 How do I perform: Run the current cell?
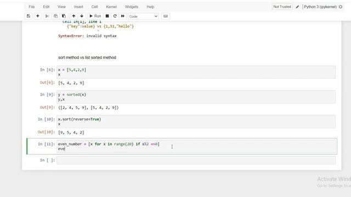pos(95,16)
